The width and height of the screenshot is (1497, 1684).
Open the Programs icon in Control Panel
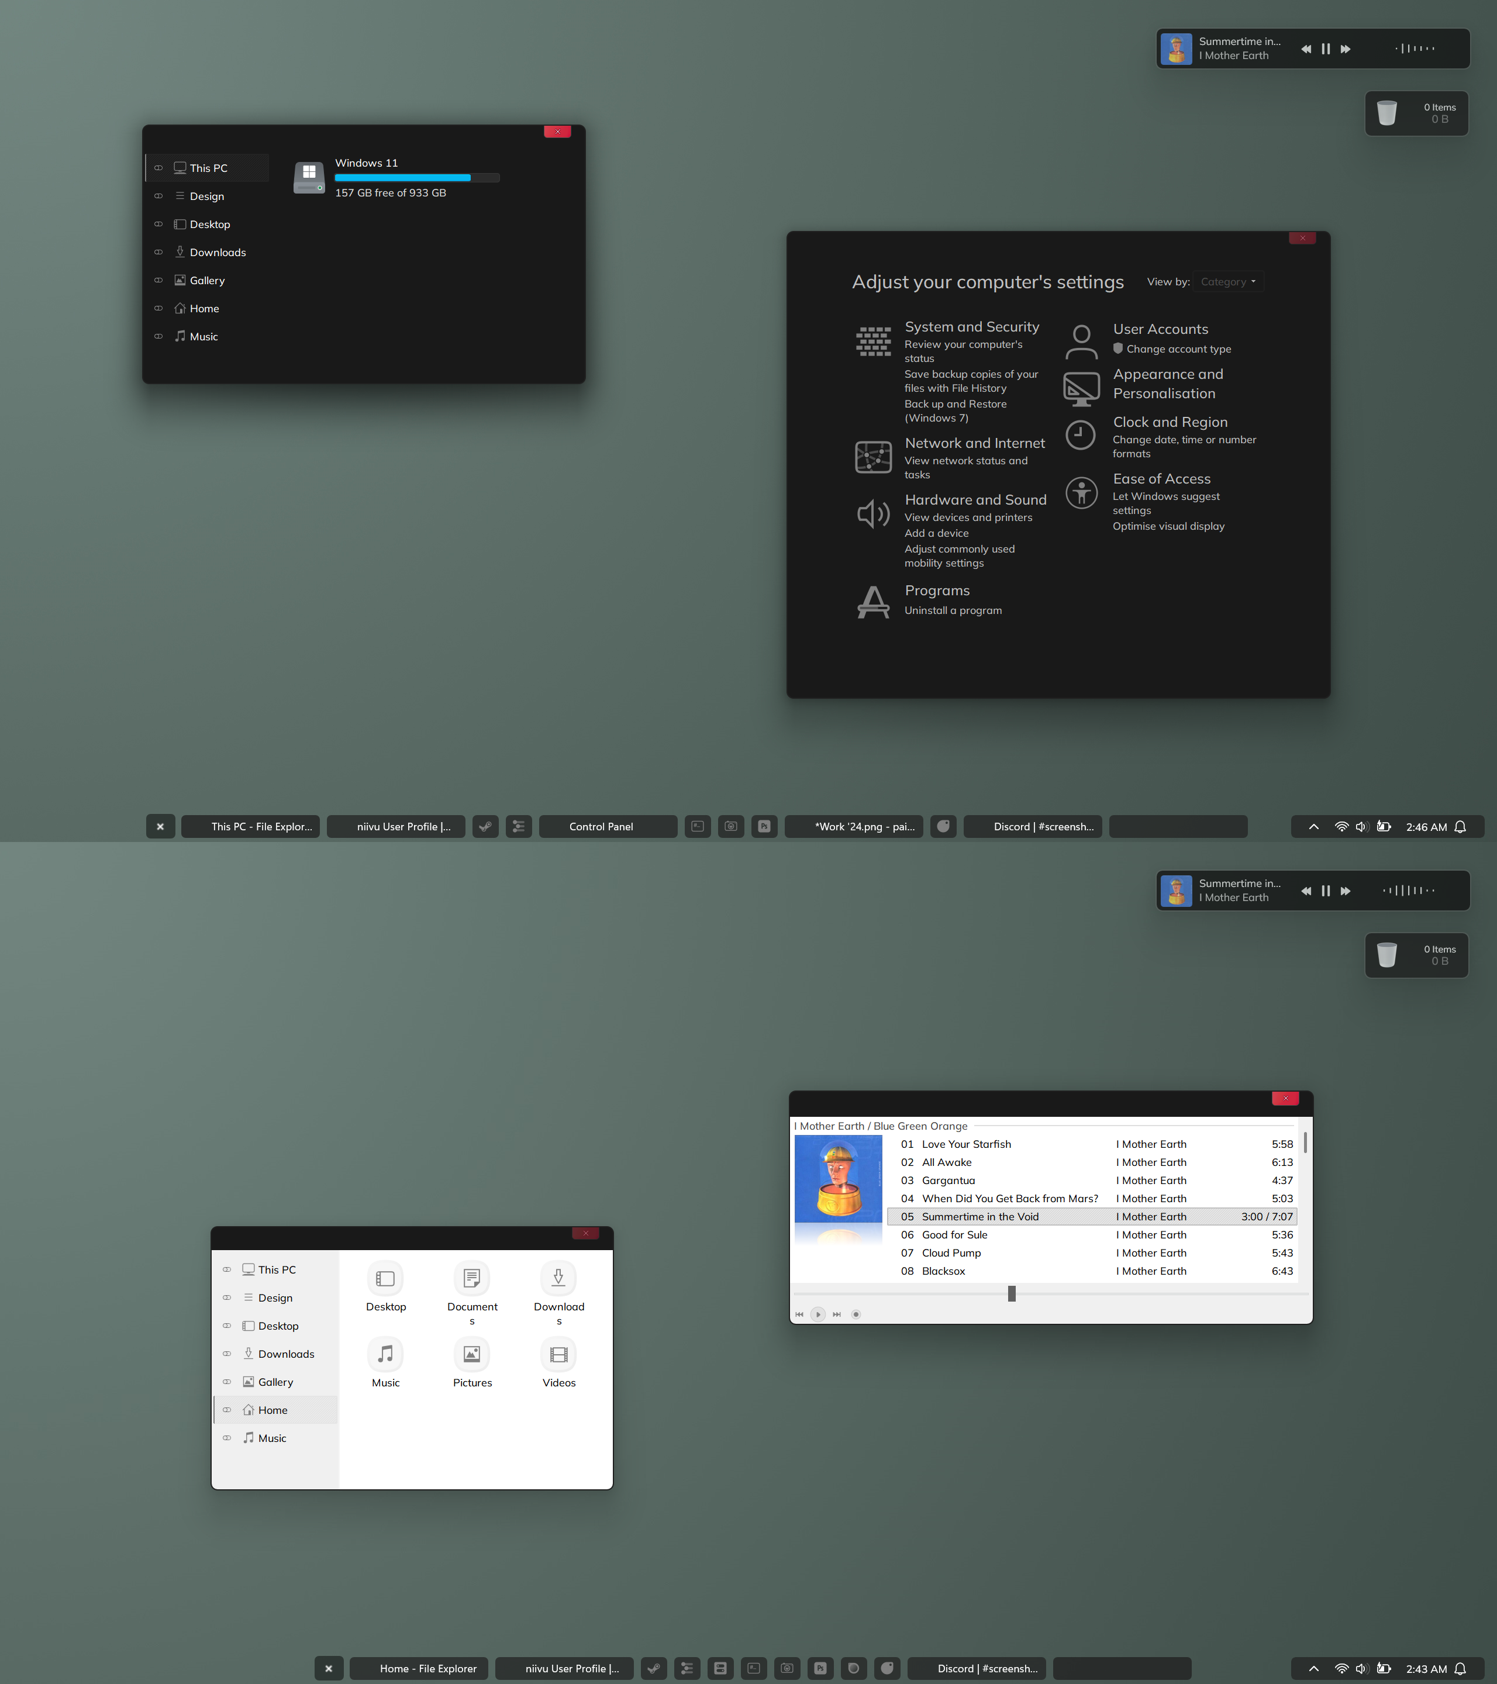pyautogui.click(x=873, y=602)
